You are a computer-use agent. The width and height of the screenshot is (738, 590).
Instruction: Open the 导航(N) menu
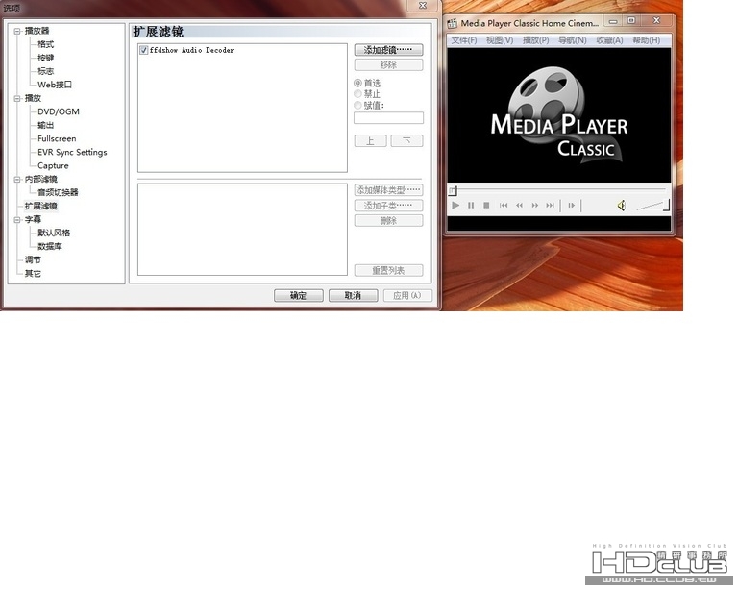(573, 40)
